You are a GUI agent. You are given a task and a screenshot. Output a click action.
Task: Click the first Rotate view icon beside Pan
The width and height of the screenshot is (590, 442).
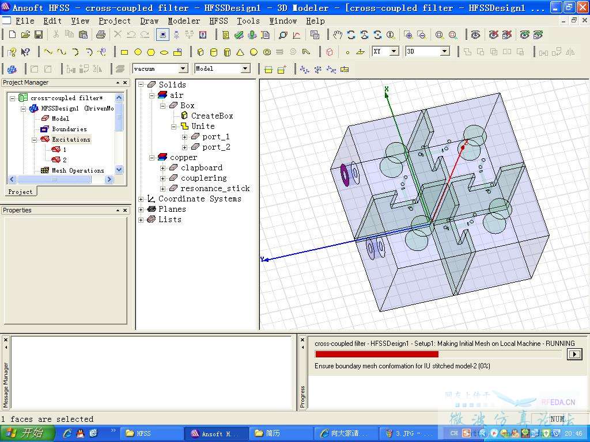(x=351, y=35)
